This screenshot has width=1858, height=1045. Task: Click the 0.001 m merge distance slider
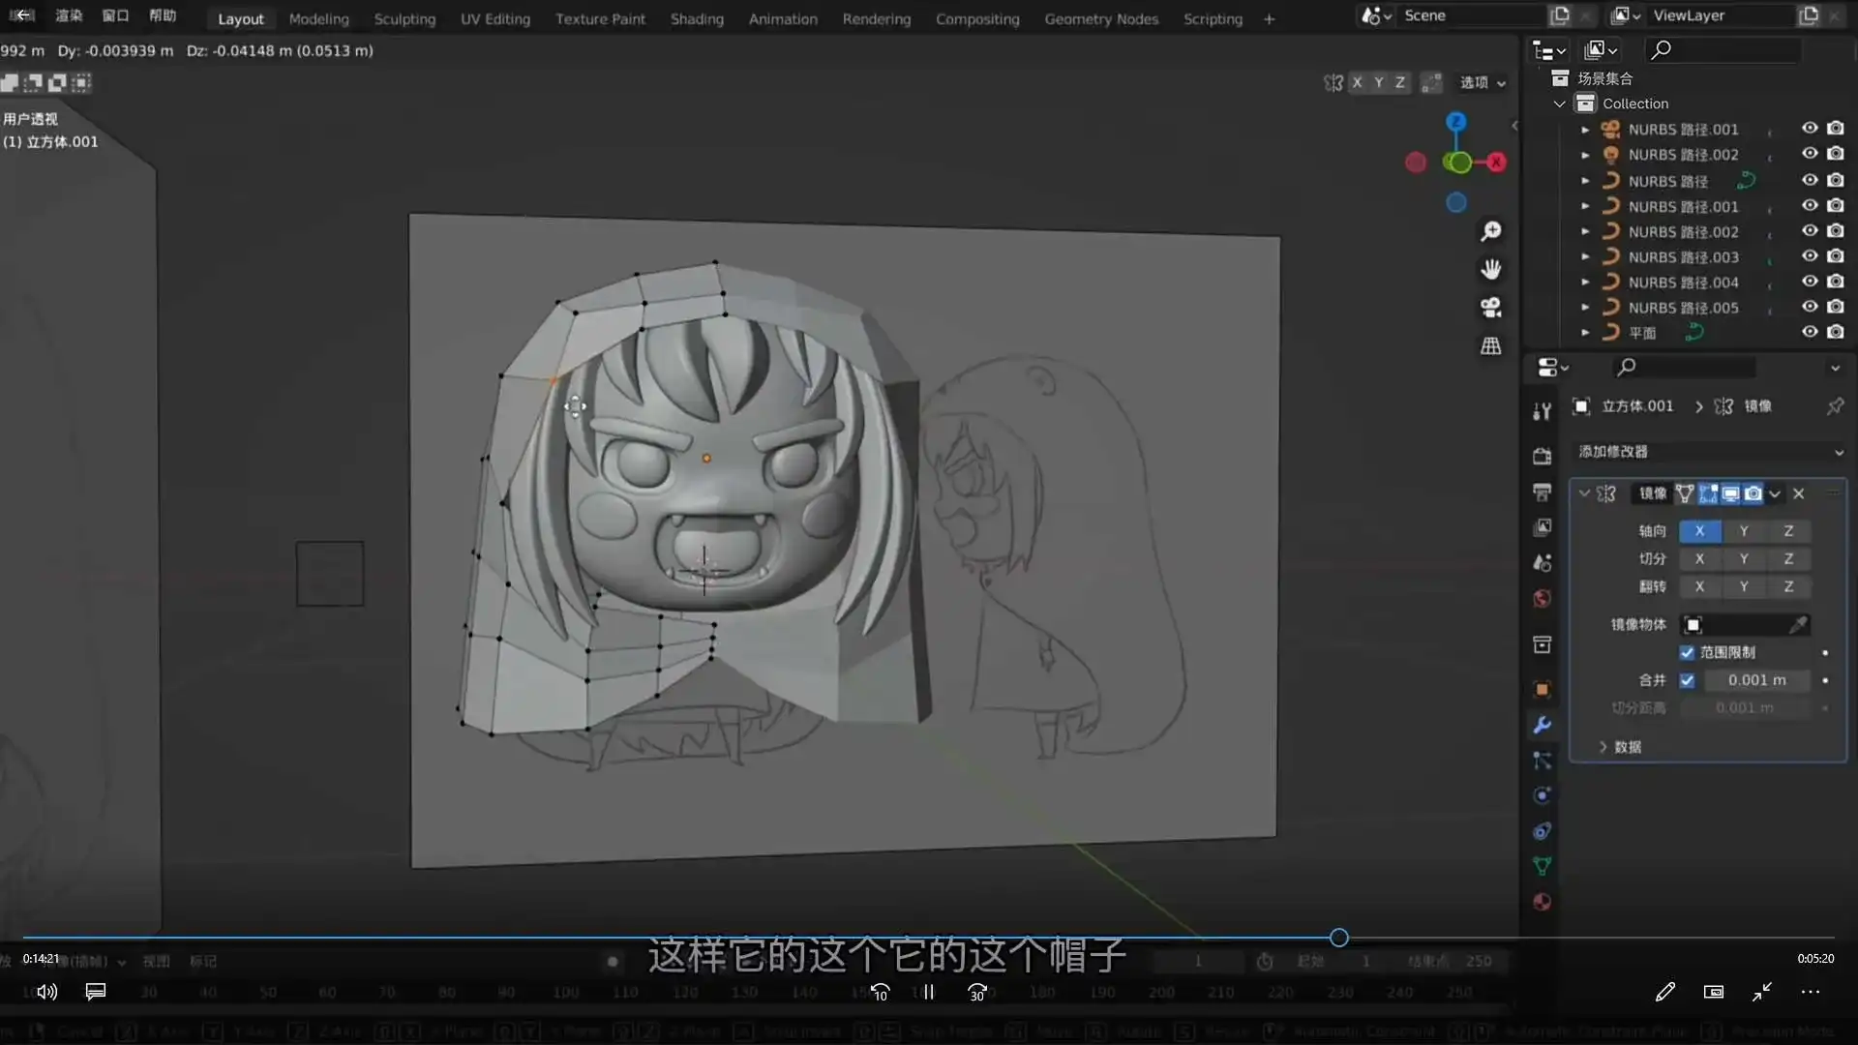1757,680
